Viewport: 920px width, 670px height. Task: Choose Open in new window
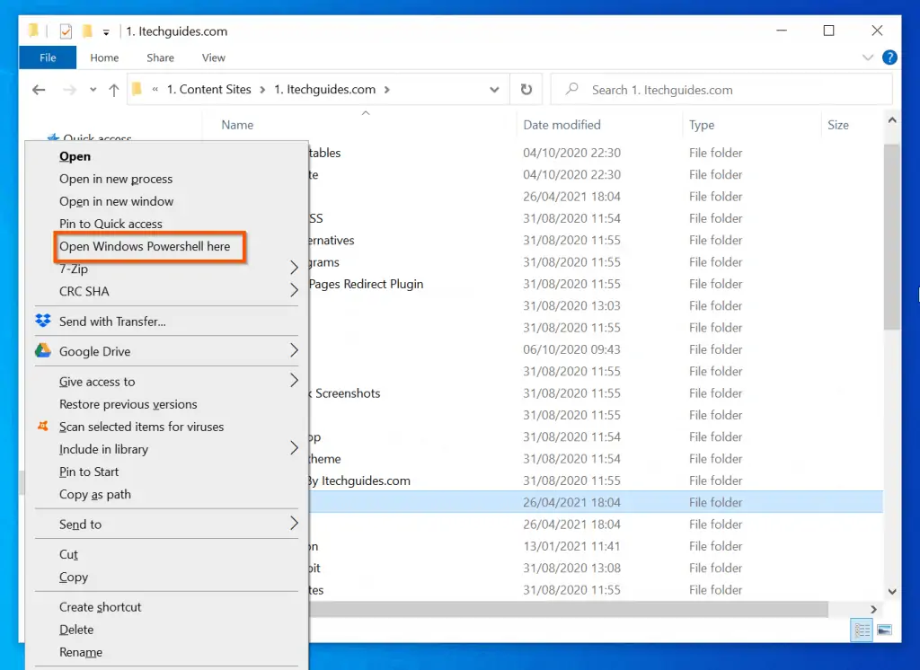[166, 201]
